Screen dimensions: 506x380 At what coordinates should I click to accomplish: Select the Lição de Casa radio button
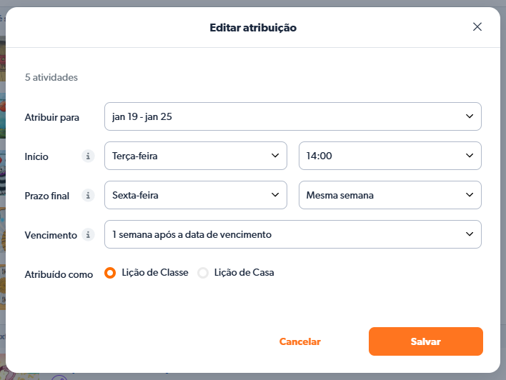click(x=203, y=273)
